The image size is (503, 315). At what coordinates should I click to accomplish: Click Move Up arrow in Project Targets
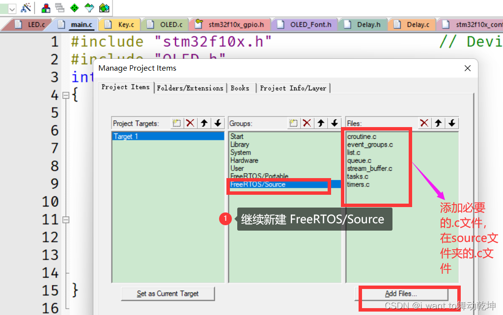pos(204,123)
